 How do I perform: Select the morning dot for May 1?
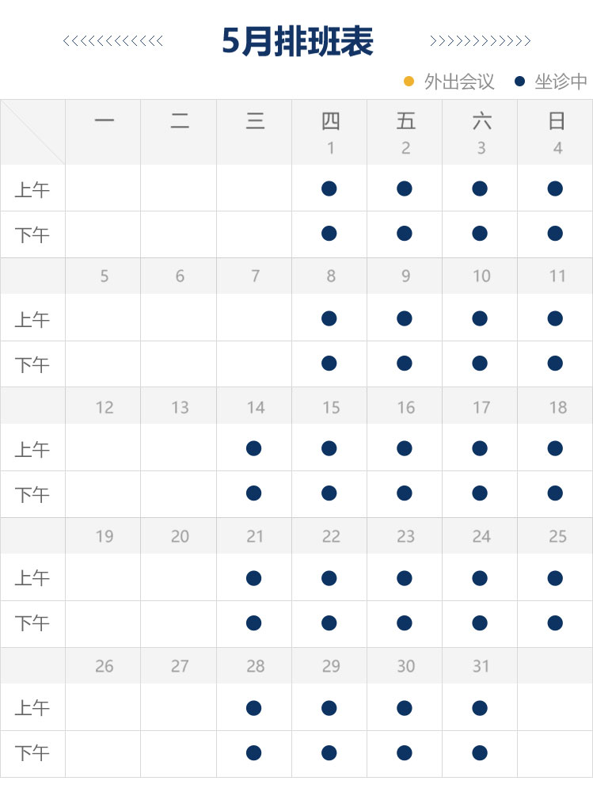(x=329, y=188)
